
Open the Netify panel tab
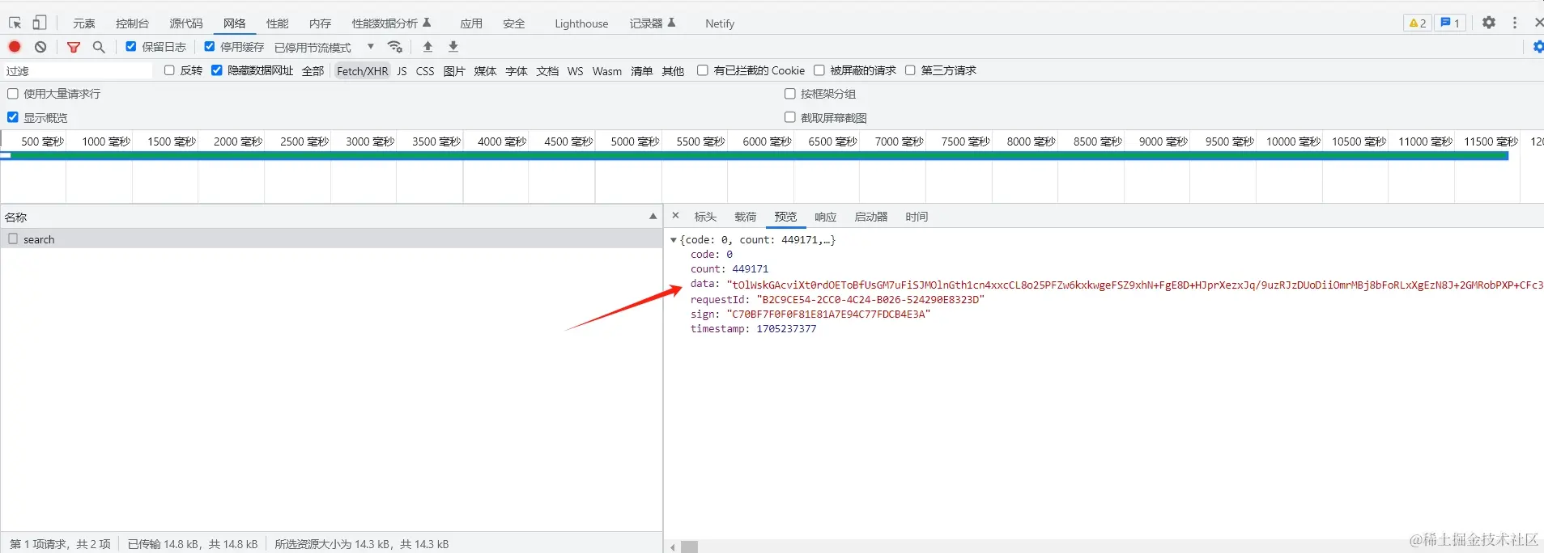[720, 23]
